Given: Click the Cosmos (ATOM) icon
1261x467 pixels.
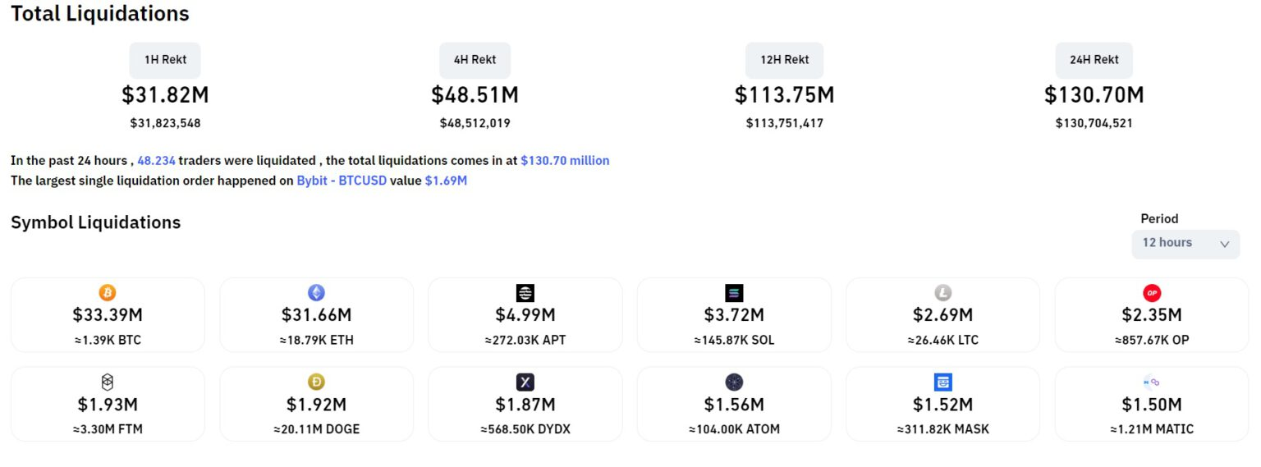Looking at the screenshot, I should click(x=734, y=382).
